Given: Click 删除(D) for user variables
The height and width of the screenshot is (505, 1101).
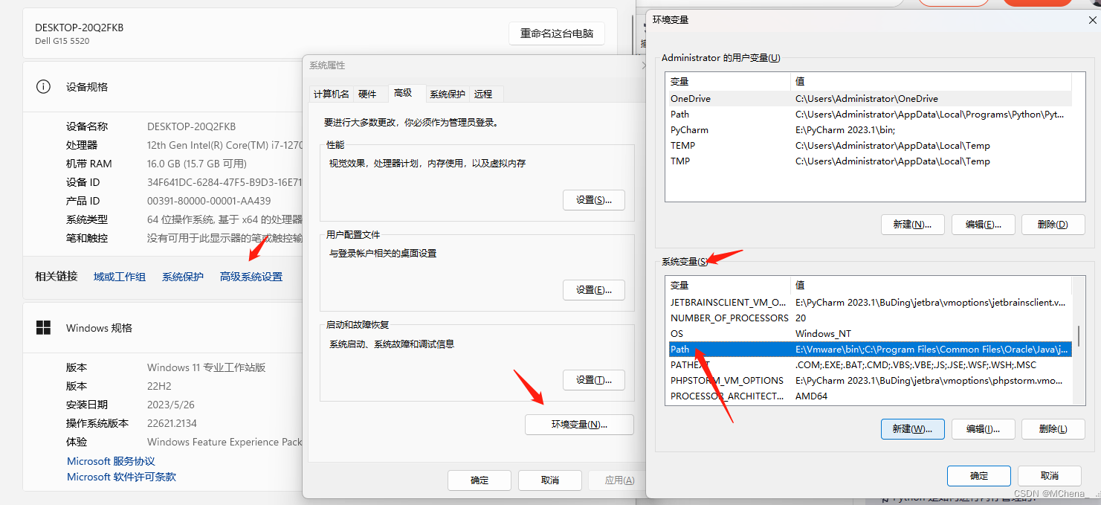Looking at the screenshot, I should [x=1053, y=225].
